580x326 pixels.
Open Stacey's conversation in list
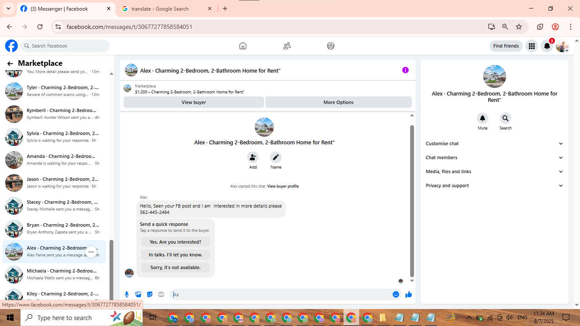(54, 205)
